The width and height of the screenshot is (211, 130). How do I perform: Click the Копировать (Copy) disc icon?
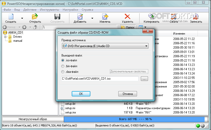pyautogui.click(x=151, y=17)
